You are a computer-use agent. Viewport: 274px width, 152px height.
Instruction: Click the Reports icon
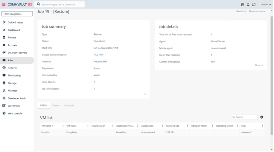(4, 68)
